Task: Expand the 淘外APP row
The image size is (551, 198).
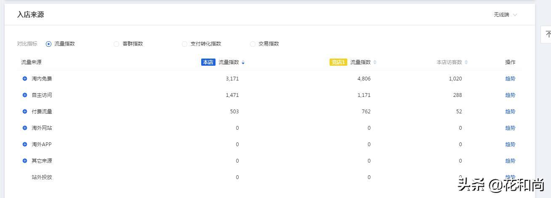Action: [25, 144]
